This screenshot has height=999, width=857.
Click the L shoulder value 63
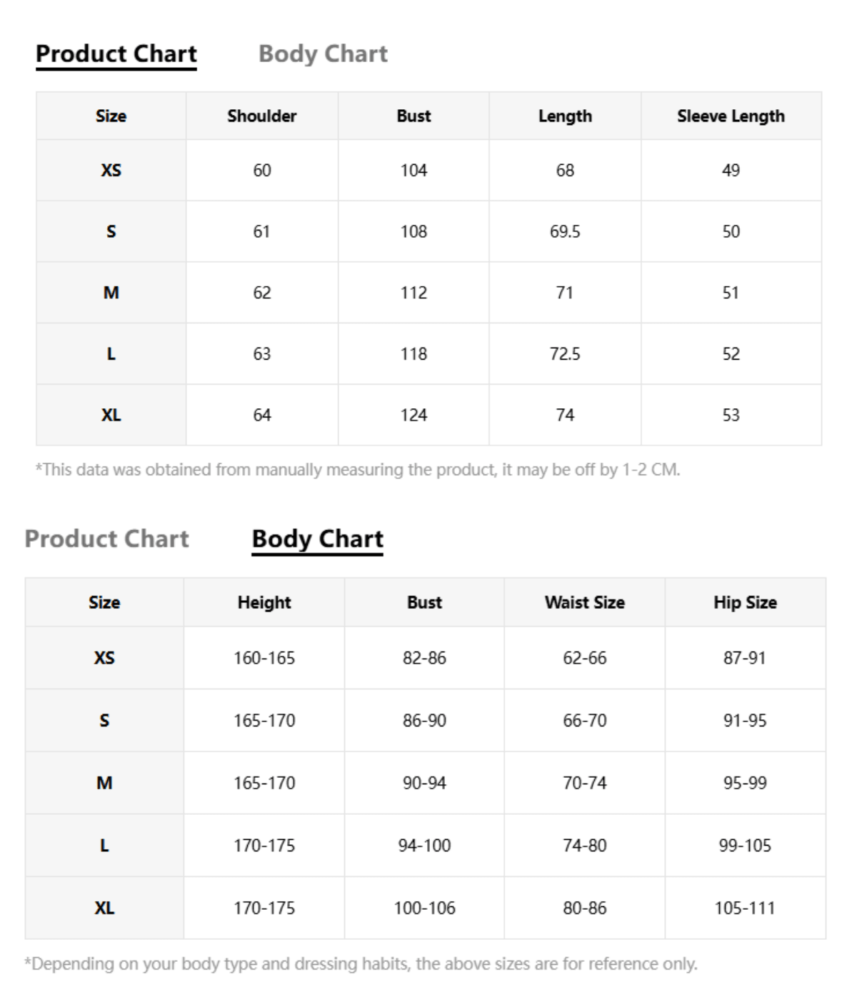[x=262, y=354]
